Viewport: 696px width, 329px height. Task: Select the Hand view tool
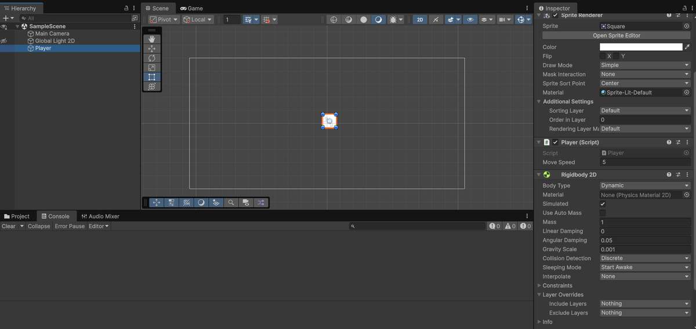coord(152,39)
